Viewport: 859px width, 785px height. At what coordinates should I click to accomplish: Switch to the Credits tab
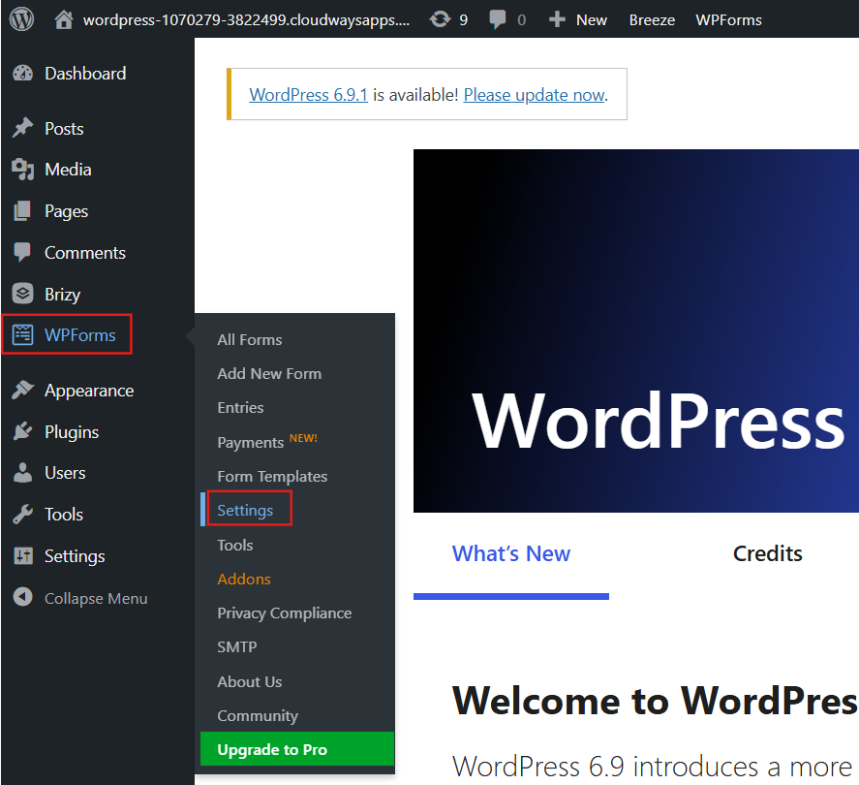768,553
